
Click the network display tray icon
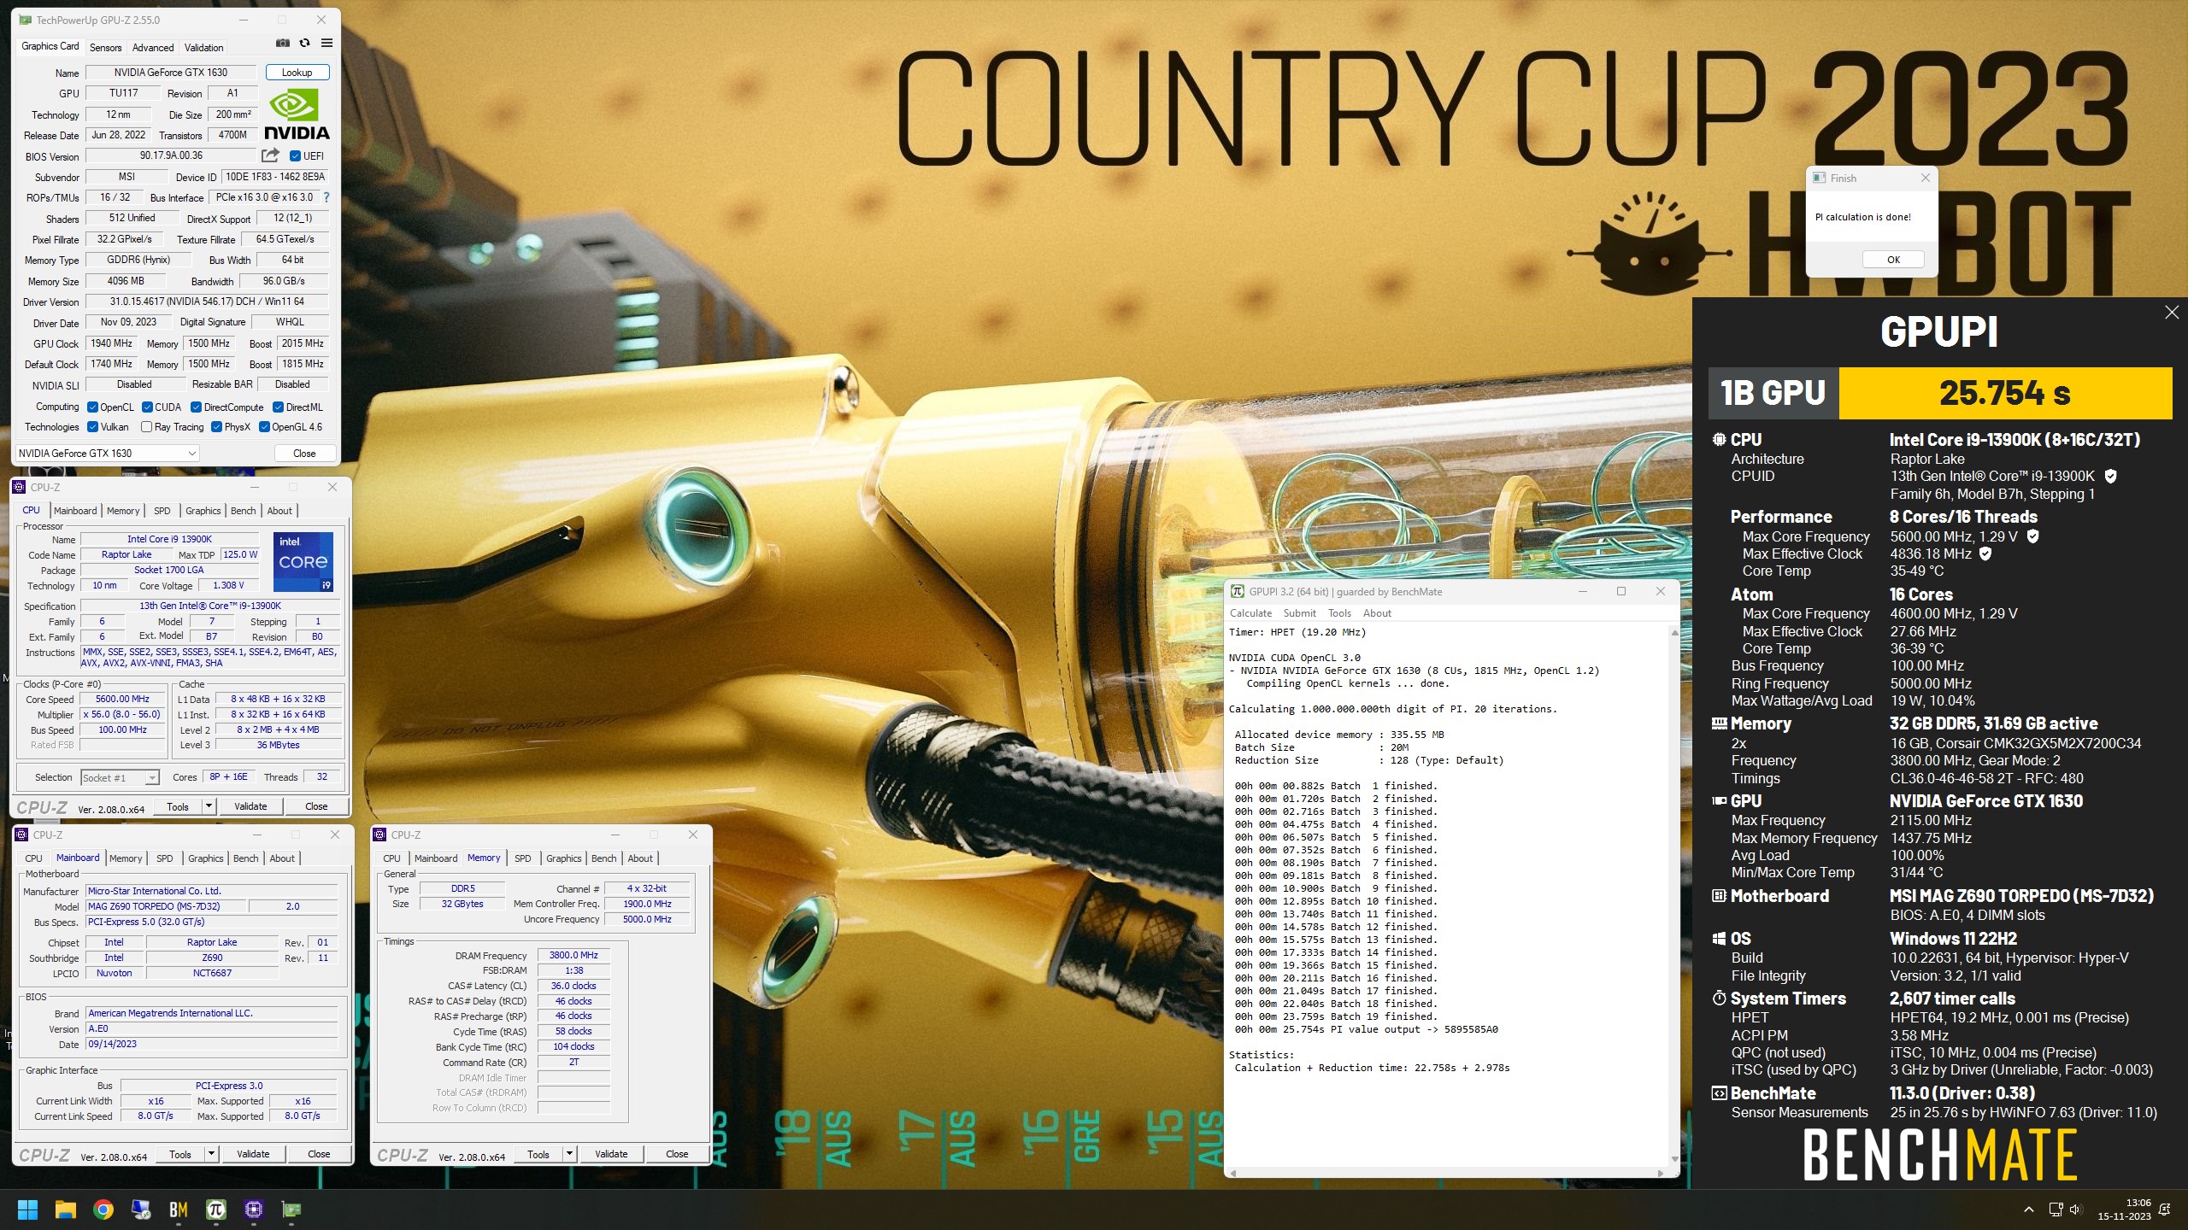point(2056,1209)
